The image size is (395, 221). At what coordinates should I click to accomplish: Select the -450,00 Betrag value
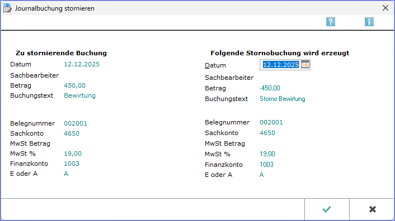coord(270,88)
